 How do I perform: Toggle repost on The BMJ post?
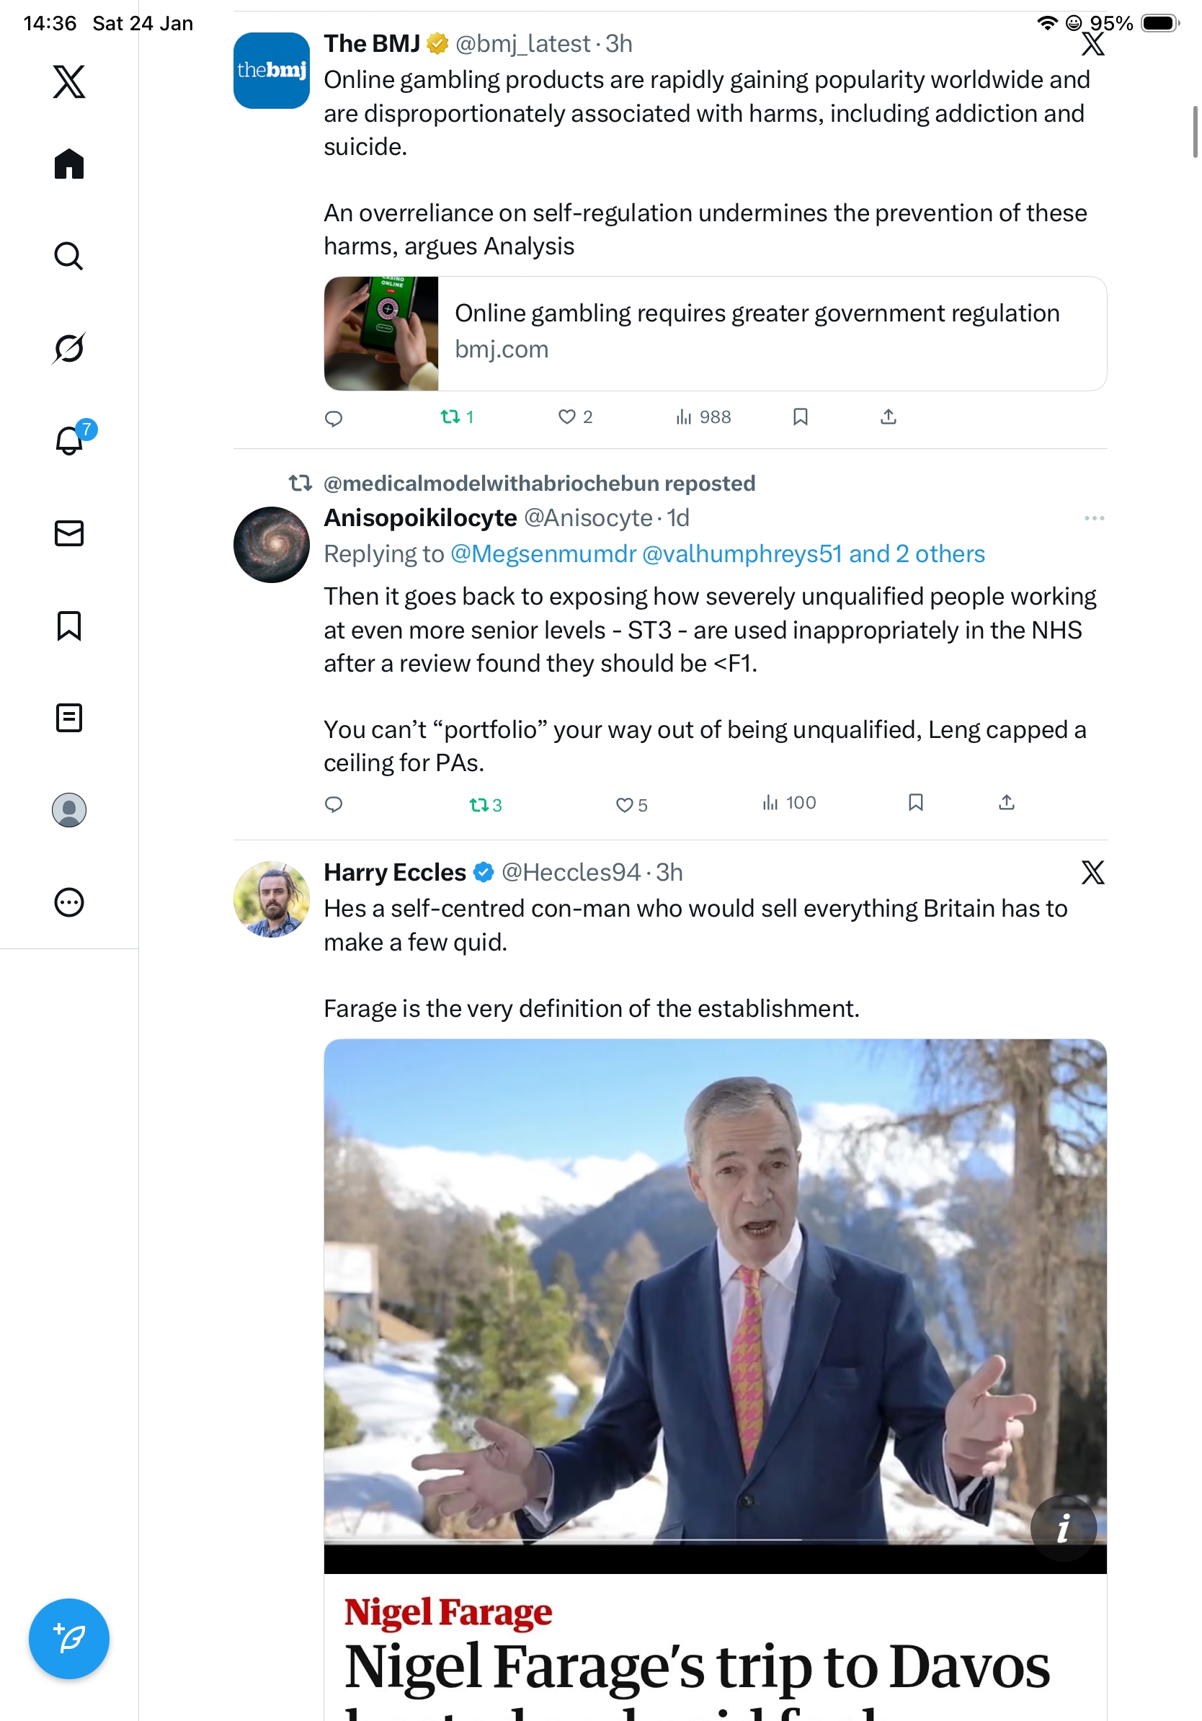click(450, 417)
